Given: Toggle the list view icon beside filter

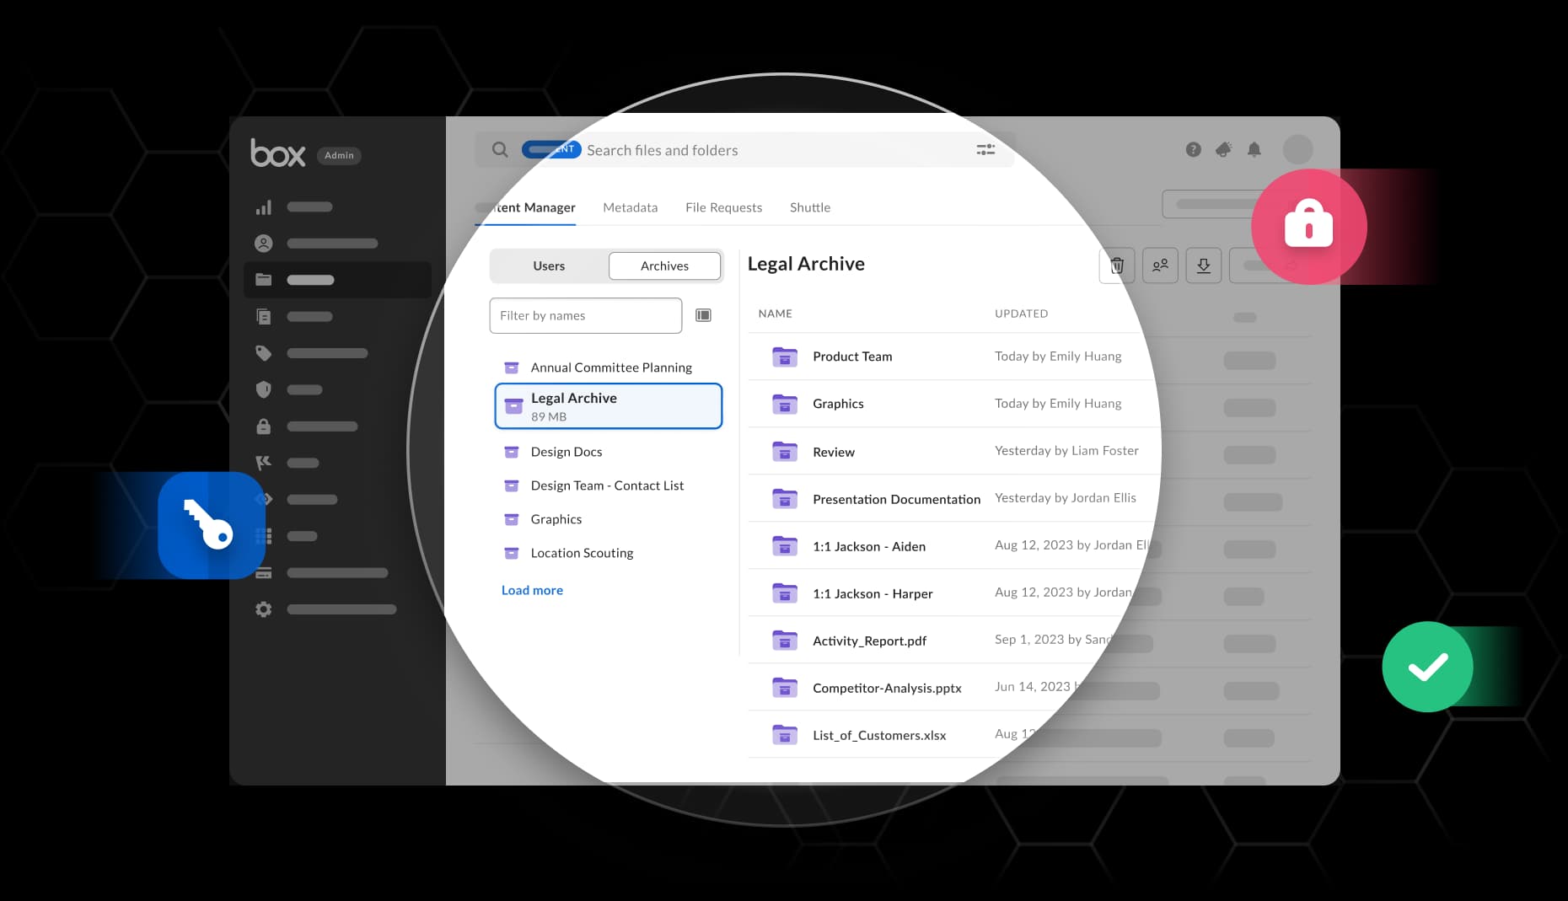Looking at the screenshot, I should 703,315.
